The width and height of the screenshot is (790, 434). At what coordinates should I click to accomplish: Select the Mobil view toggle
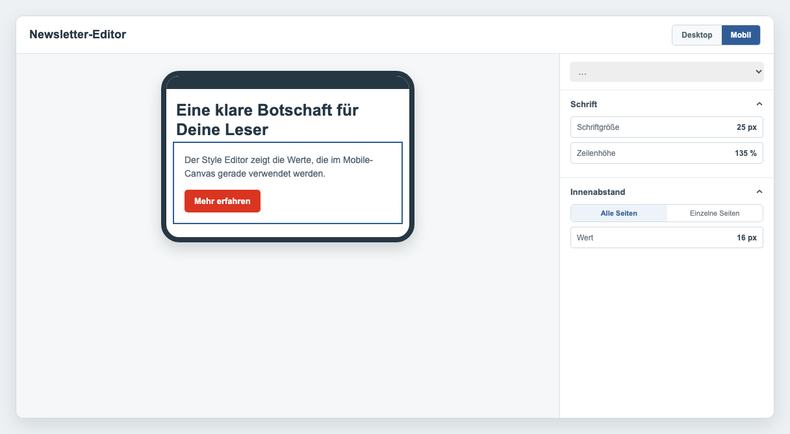click(741, 35)
